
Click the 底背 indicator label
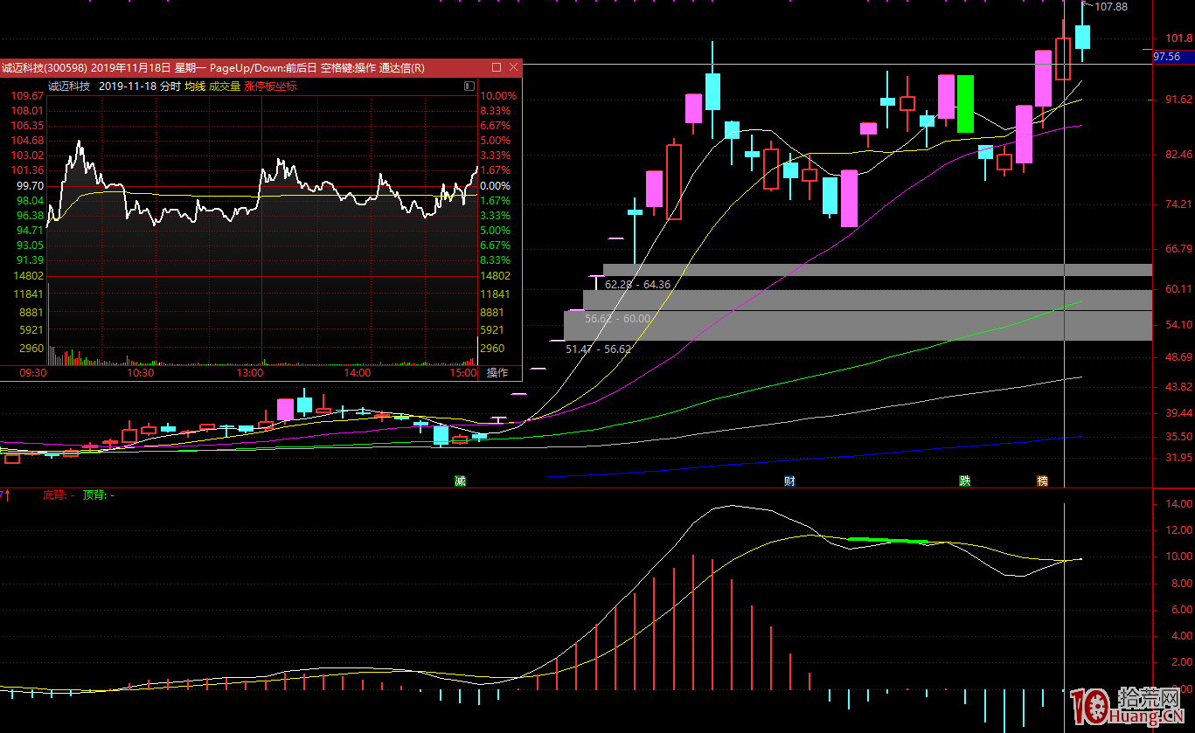[x=54, y=495]
